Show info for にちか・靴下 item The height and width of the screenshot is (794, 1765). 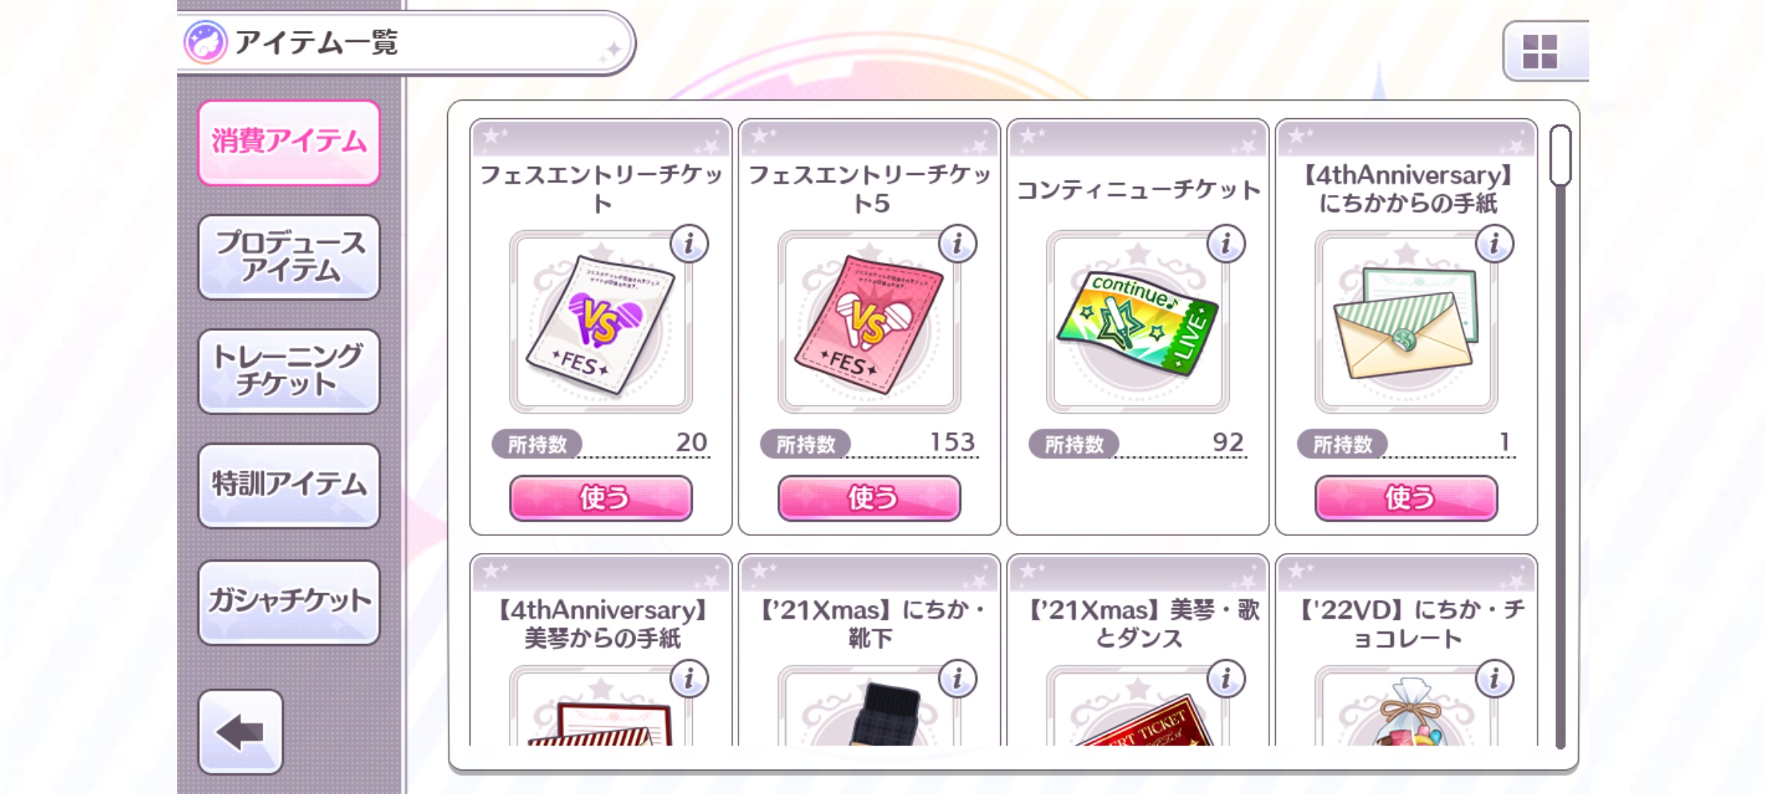coord(958,678)
